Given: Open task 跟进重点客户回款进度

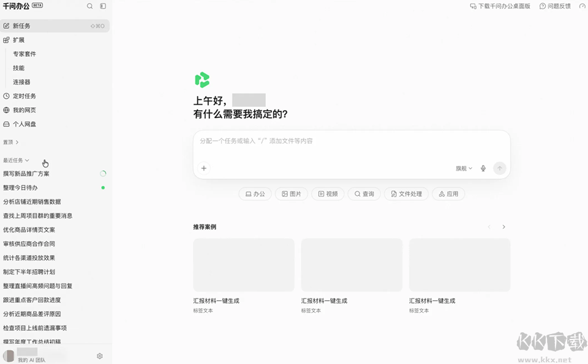Looking at the screenshot, I should 32,300.
